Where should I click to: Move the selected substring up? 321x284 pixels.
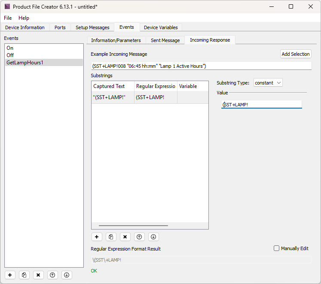139,237
